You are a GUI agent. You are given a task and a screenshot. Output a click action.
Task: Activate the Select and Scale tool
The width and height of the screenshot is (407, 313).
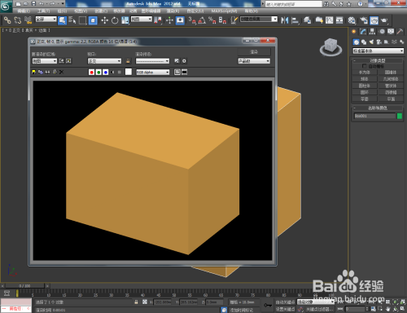[x=125, y=20]
